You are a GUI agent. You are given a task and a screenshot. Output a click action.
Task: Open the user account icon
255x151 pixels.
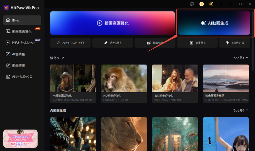click(x=211, y=4)
